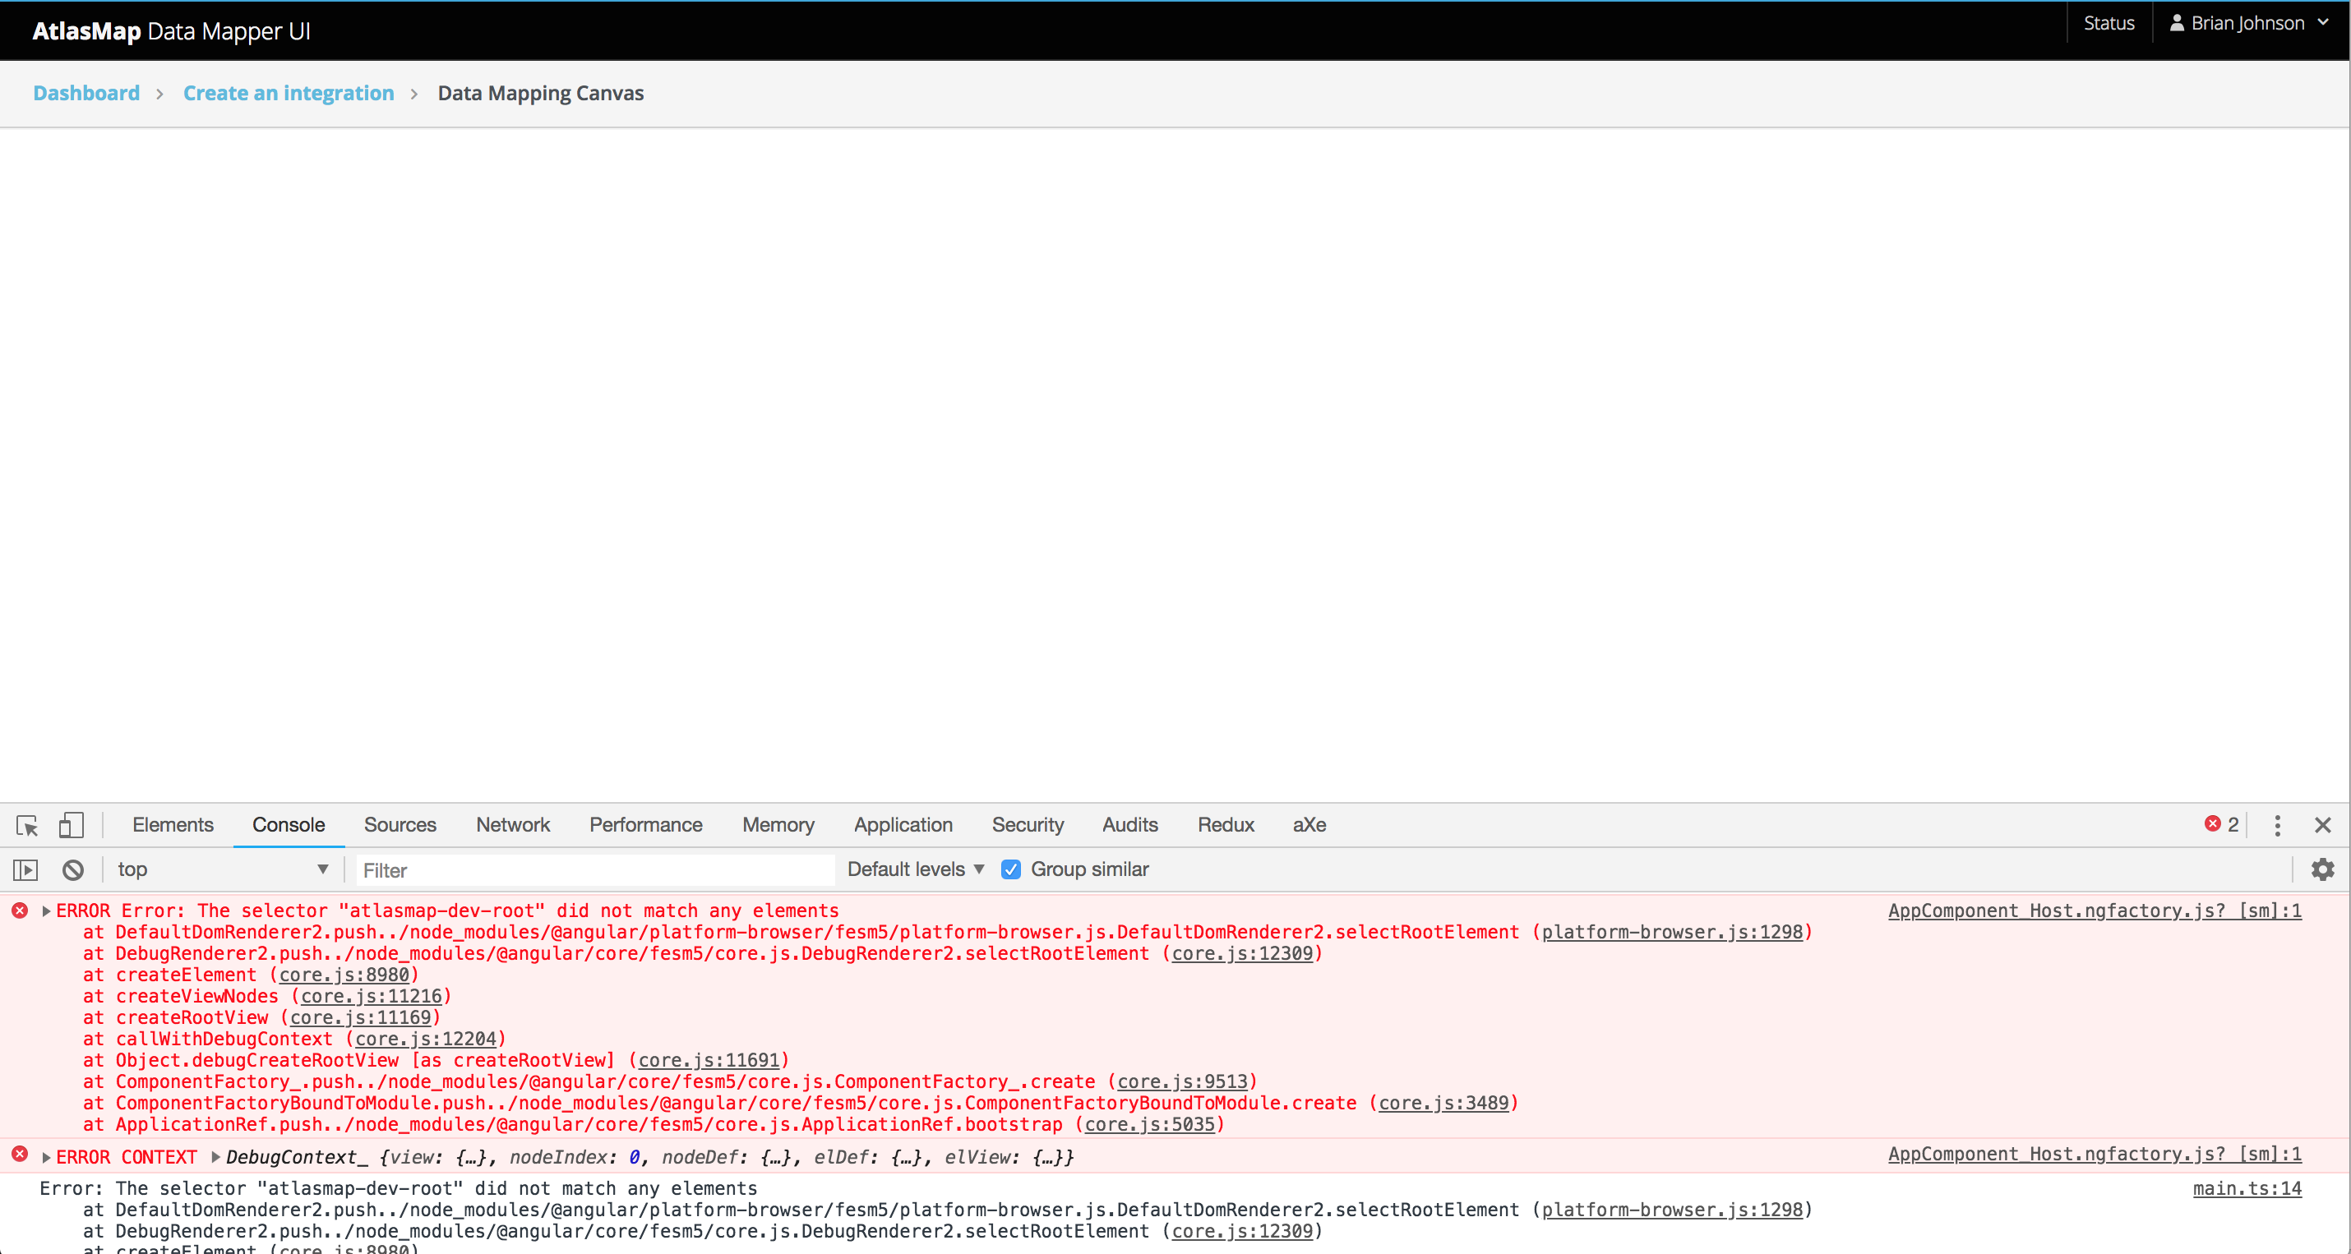Disable the Group similar option

(1010, 869)
